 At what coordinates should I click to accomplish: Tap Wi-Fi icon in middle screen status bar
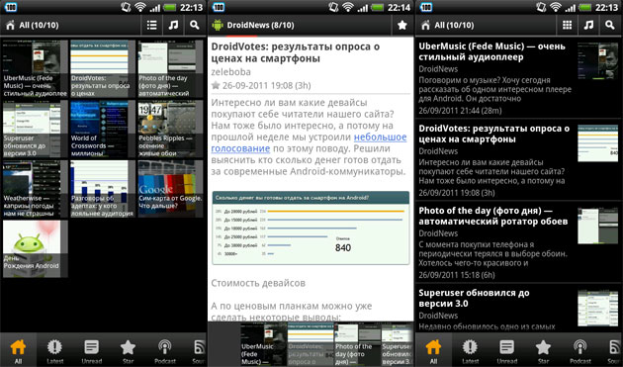click(x=348, y=7)
